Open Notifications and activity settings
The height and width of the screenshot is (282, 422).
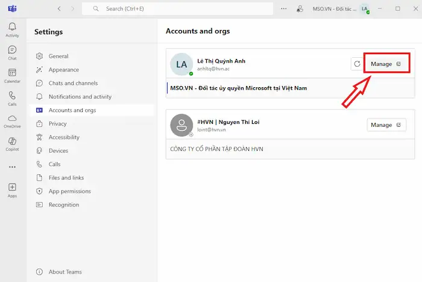(x=80, y=97)
